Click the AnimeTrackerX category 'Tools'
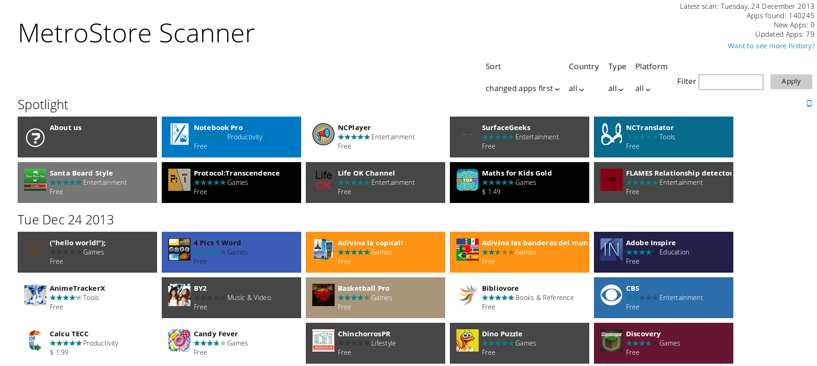Screen dimensions: 817x366 coord(91,298)
